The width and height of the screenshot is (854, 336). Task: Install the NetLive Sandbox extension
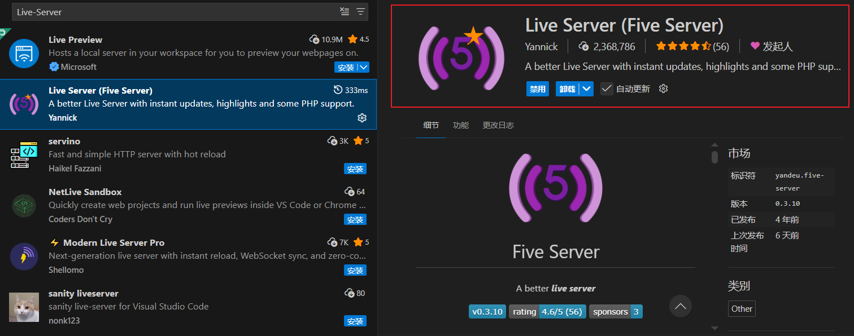click(355, 219)
